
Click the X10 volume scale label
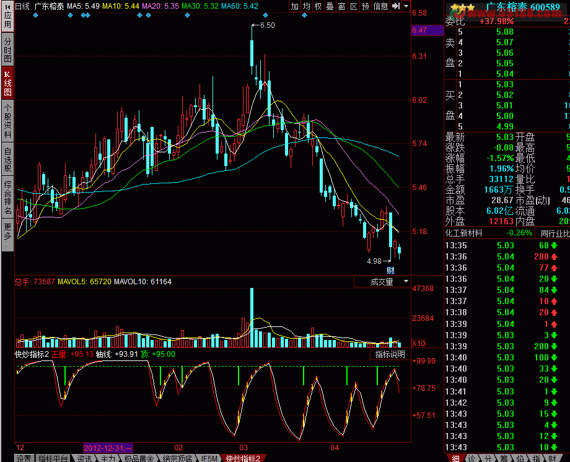pyautogui.click(x=418, y=343)
